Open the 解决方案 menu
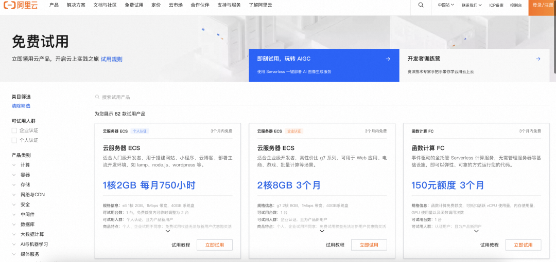556x262 pixels. 76,5
